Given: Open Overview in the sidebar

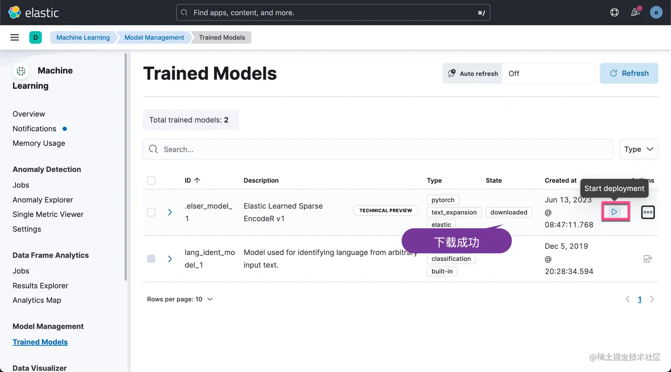Looking at the screenshot, I should [29, 114].
